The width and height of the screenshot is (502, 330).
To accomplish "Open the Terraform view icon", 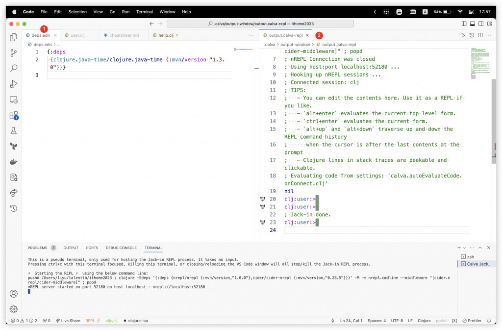I will click(x=13, y=146).
